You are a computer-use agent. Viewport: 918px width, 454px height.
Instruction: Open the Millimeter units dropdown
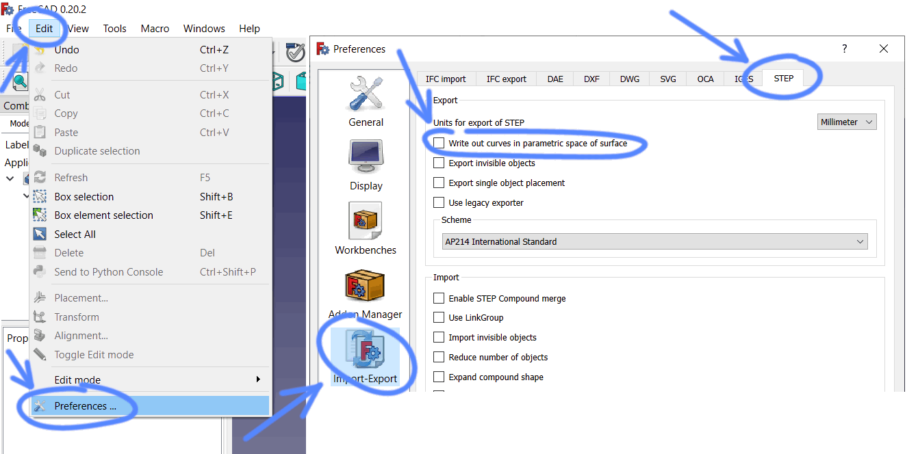[x=847, y=122]
